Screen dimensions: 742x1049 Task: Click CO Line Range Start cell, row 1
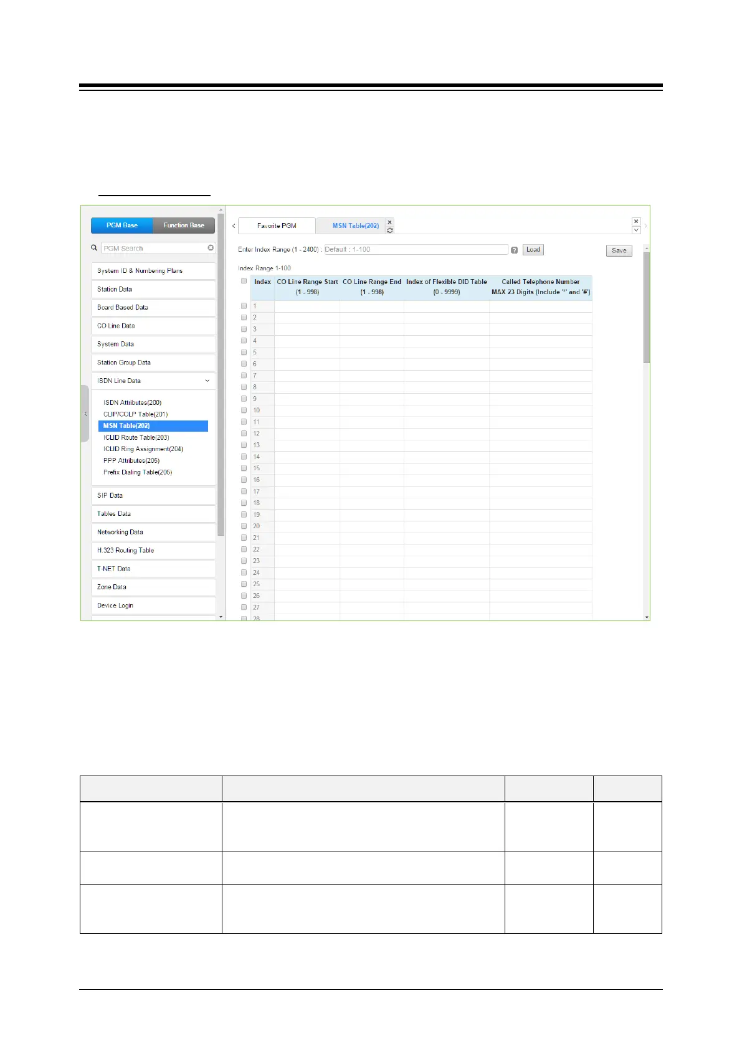[x=307, y=306]
